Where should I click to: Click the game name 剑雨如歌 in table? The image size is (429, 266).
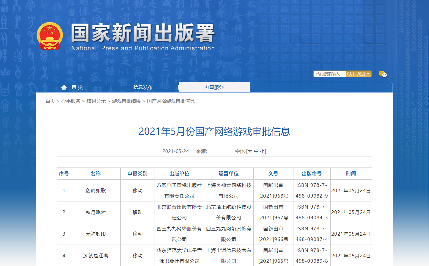[96, 191]
